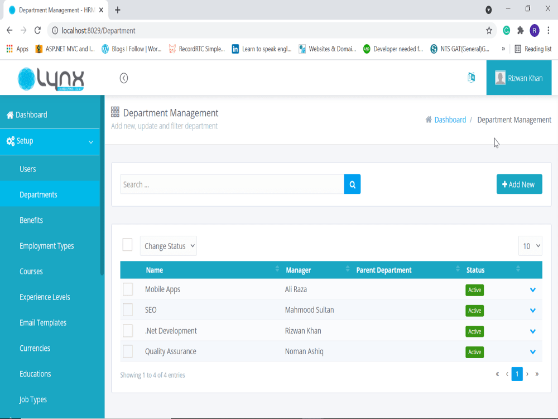Collapse the Setup menu section
The image size is (558, 419).
click(x=50, y=141)
